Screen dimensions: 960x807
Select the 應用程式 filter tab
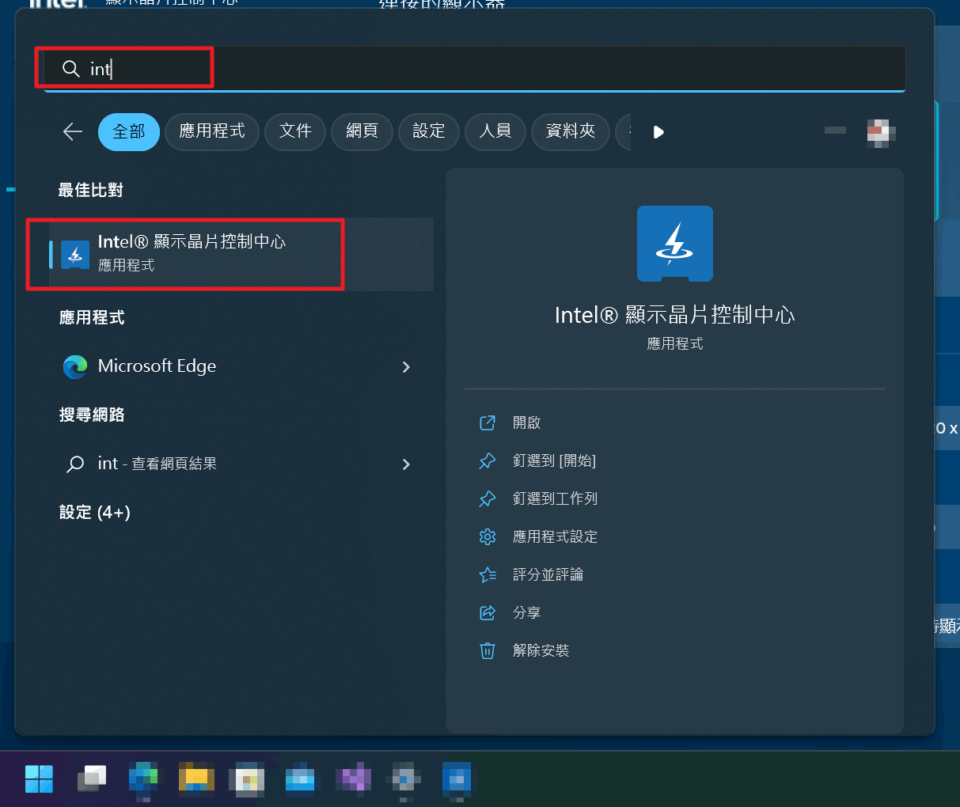(x=212, y=131)
